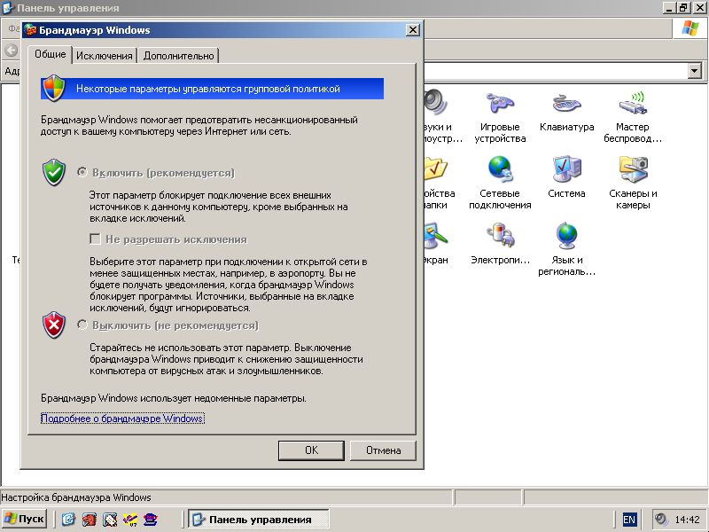Click the Отмена button
709x532 pixels.
click(383, 450)
